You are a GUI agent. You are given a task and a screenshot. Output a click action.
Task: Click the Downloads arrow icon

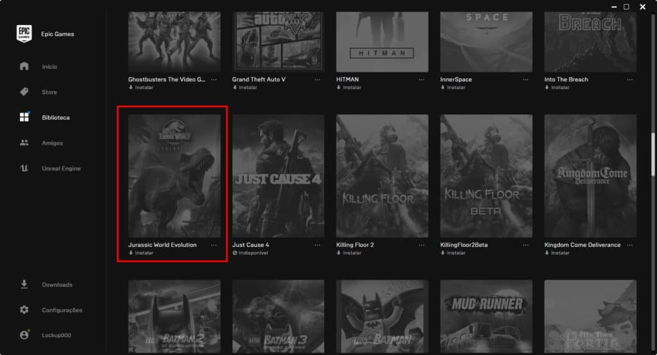click(24, 285)
